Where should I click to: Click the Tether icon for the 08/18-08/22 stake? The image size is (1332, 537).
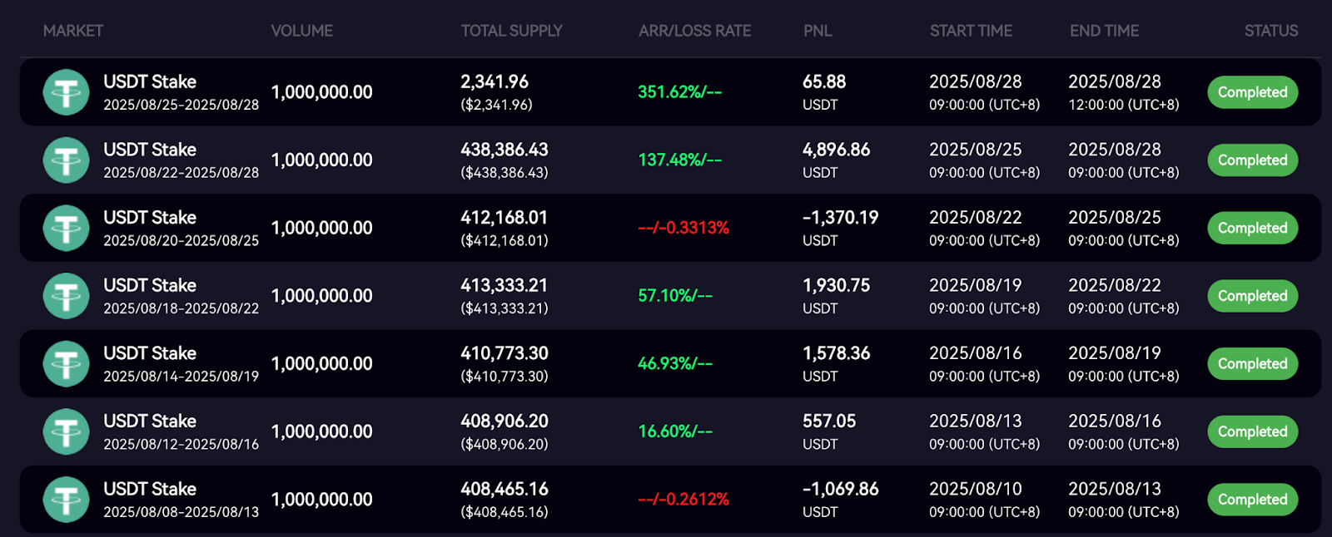pyautogui.click(x=66, y=296)
